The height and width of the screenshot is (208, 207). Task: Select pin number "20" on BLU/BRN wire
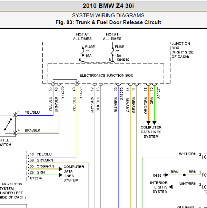pyautogui.click(x=116, y=89)
